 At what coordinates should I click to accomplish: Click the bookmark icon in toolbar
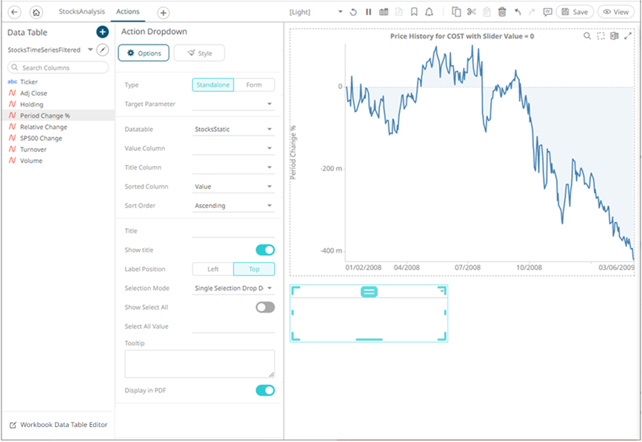pyautogui.click(x=413, y=13)
